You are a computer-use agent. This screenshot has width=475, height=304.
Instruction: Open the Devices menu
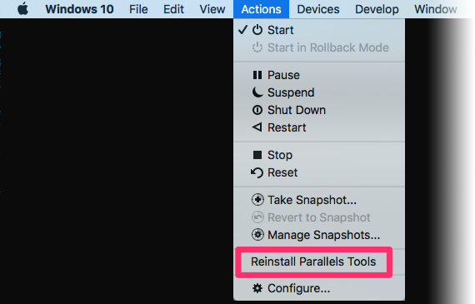coord(318,9)
